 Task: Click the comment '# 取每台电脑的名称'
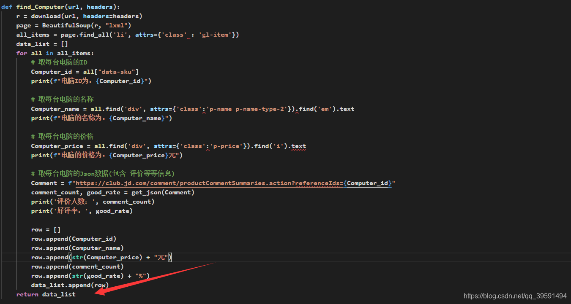(62, 100)
